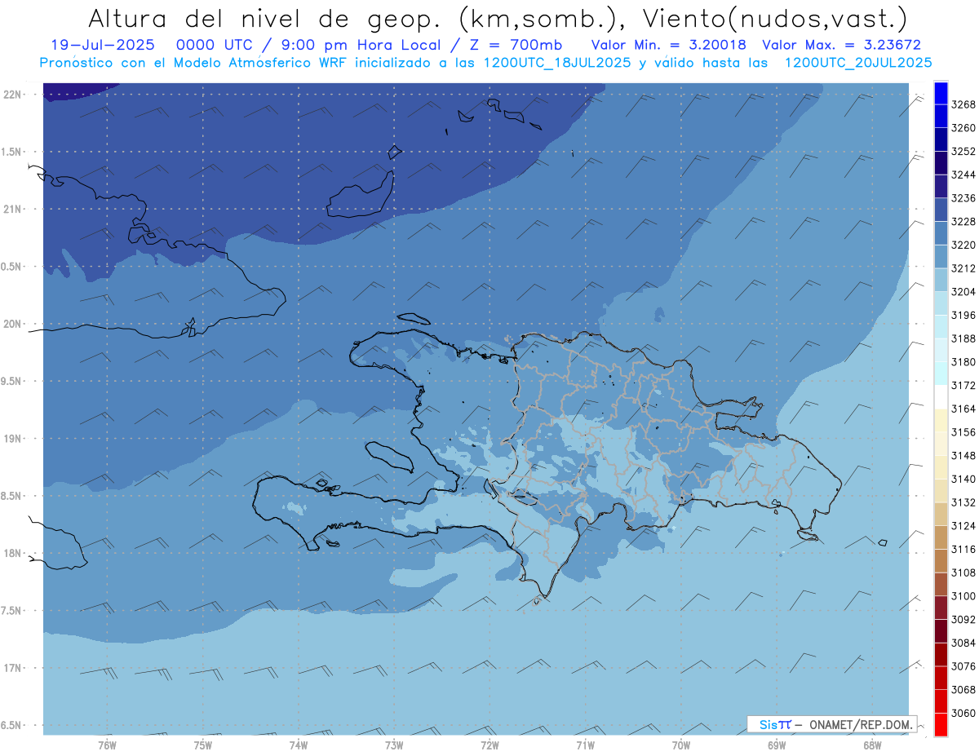Click the color scale value 3092

[963, 620]
